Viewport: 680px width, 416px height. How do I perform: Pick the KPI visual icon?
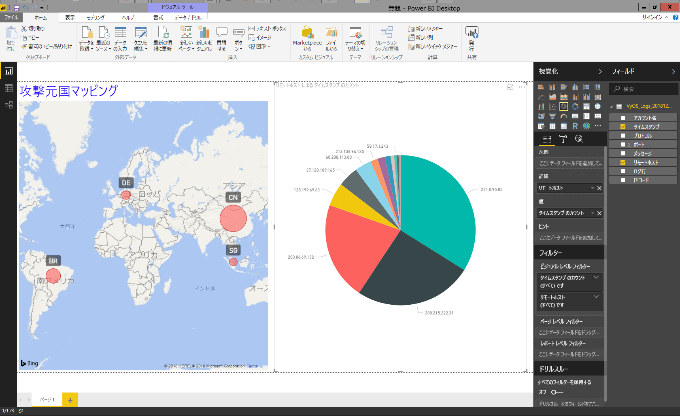598,116
